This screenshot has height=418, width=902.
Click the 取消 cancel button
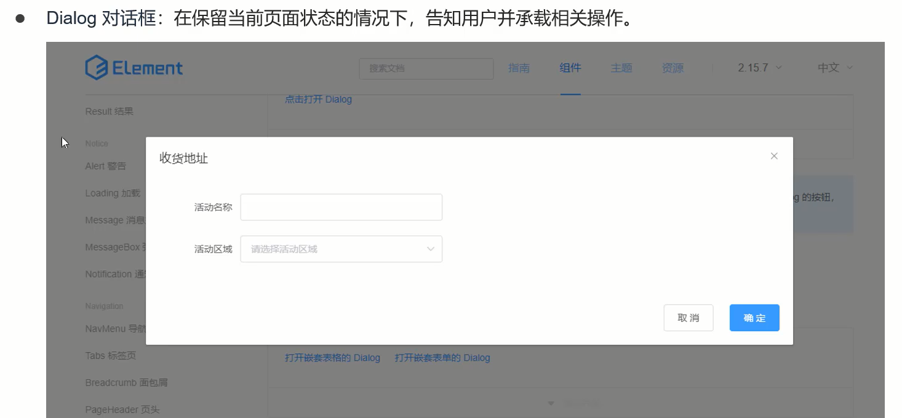tap(688, 318)
